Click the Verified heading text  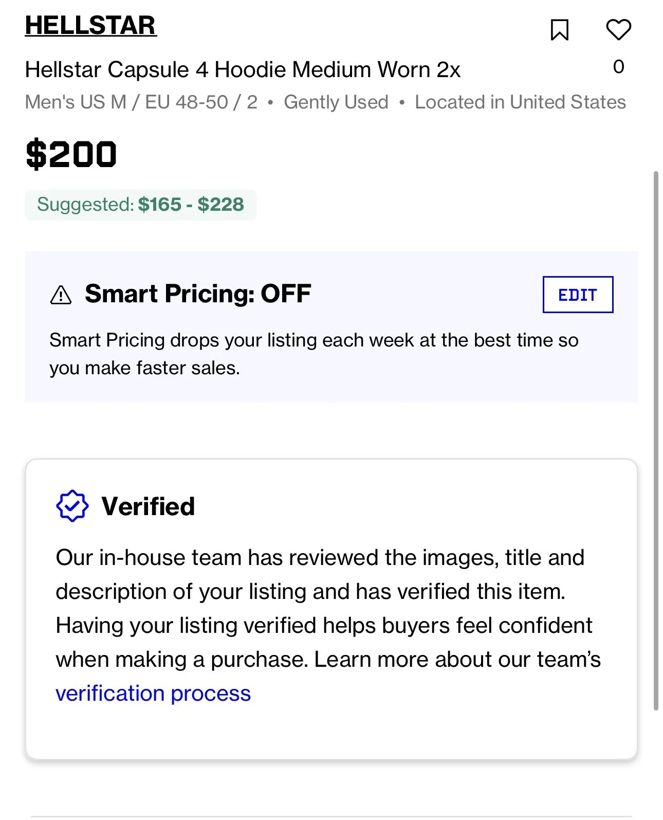148,506
